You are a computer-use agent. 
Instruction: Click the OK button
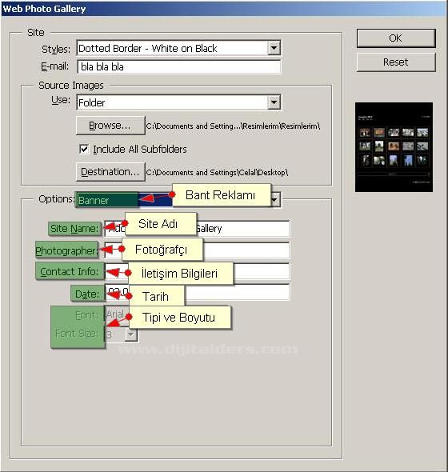click(x=396, y=38)
